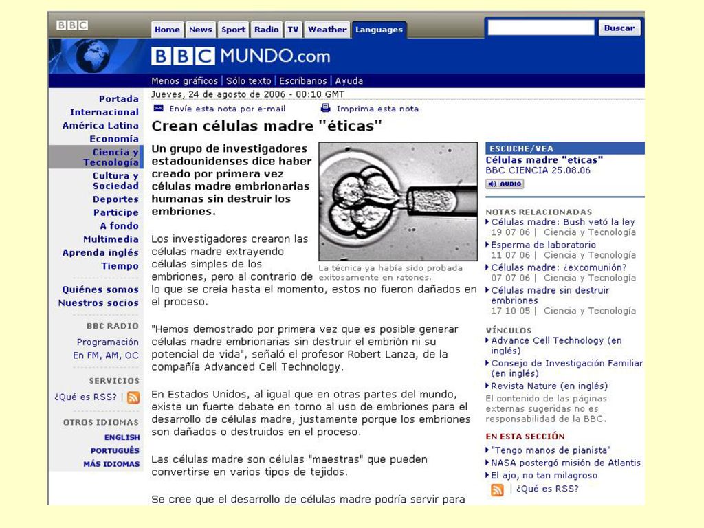Open Células madre sin destruir embriones

pyautogui.click(x=550, y=296)
